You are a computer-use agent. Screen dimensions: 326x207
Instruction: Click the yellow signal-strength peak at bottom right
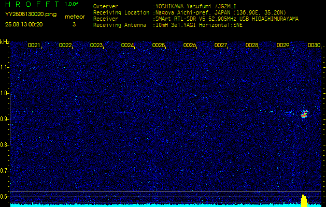[304, 201]
